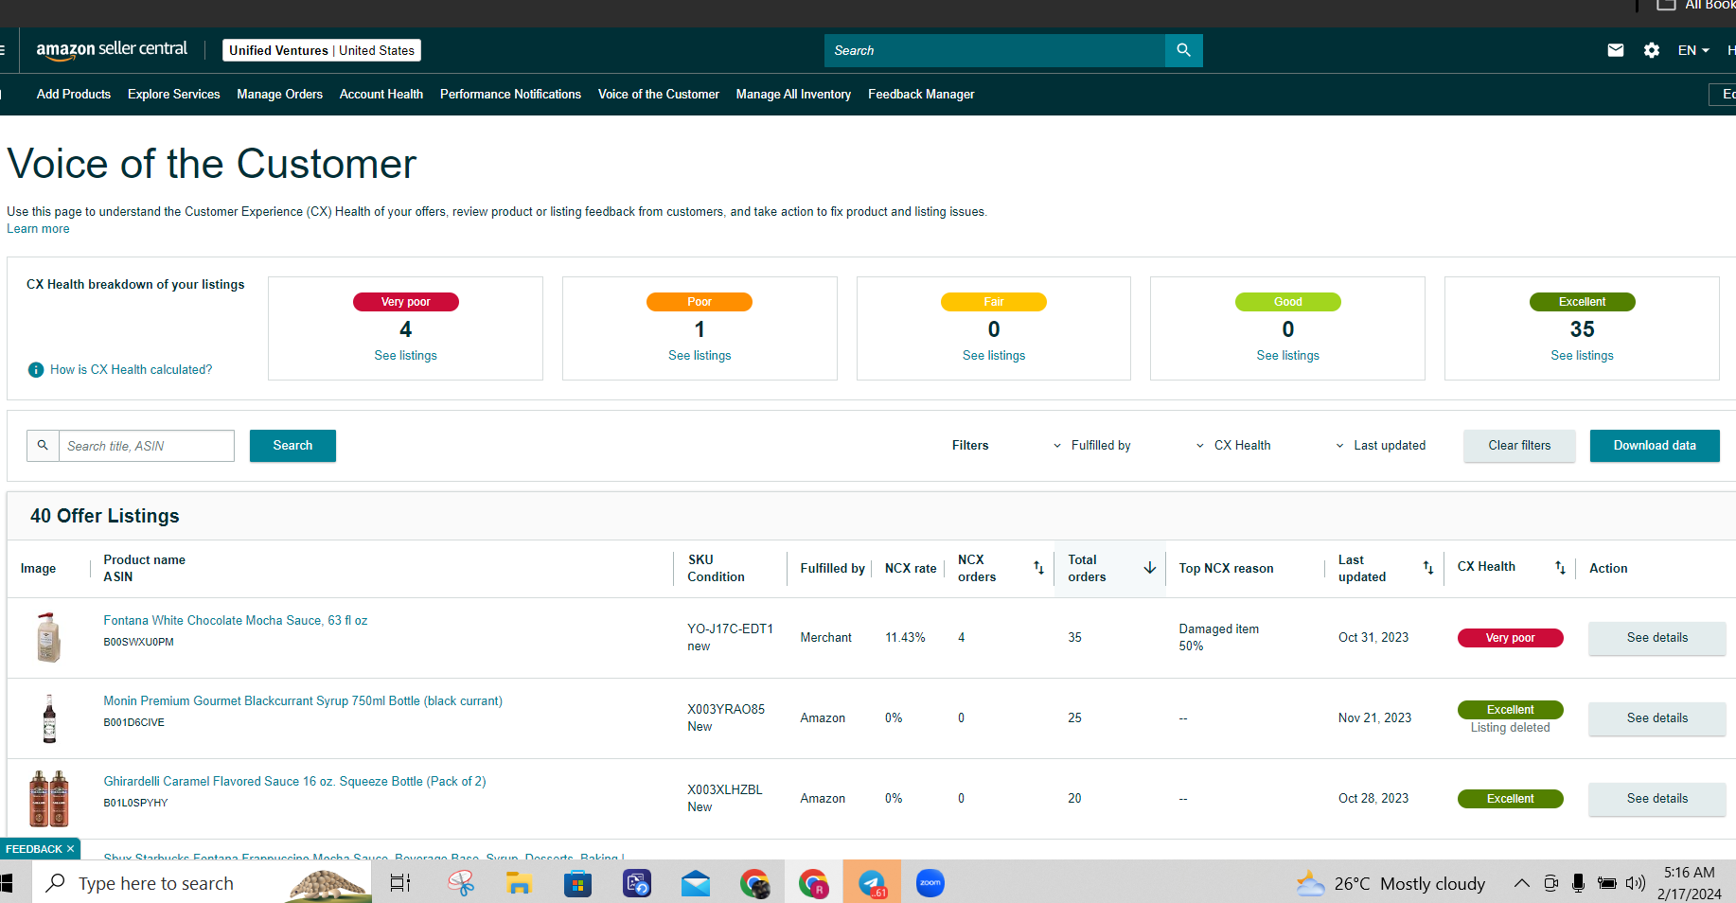Launch Snipping Tool from the taskbar
This screenshot has width=1736, height=903.
(x=461, y=883)
